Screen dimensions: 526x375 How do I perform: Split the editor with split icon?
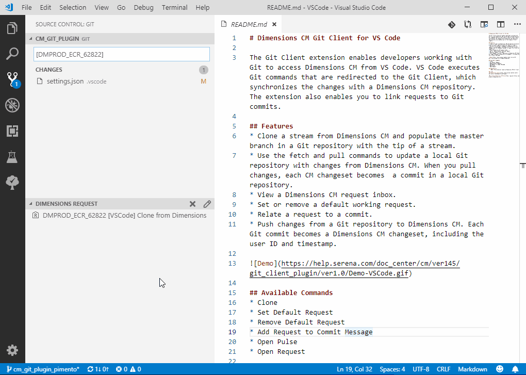tap(501, 24)
